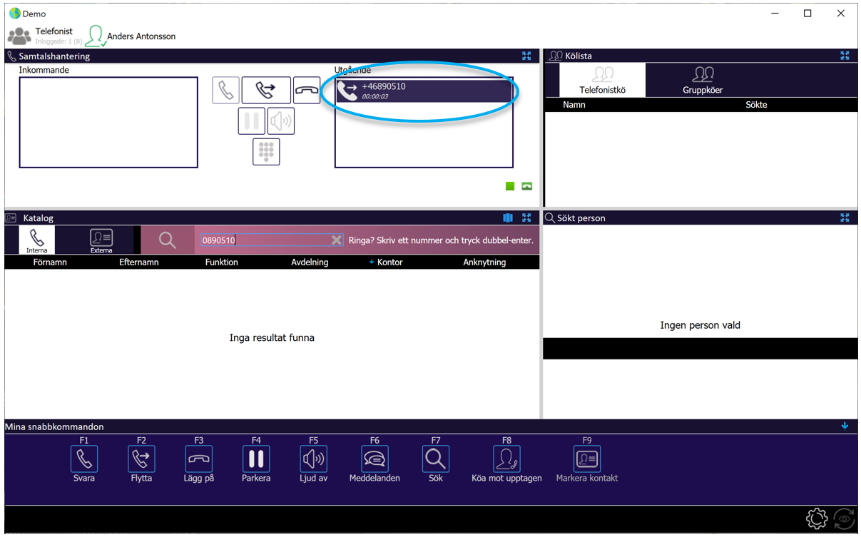Click the F2 Flytta quick command
This screenshot has height=537, width=861.
point(141,459)
